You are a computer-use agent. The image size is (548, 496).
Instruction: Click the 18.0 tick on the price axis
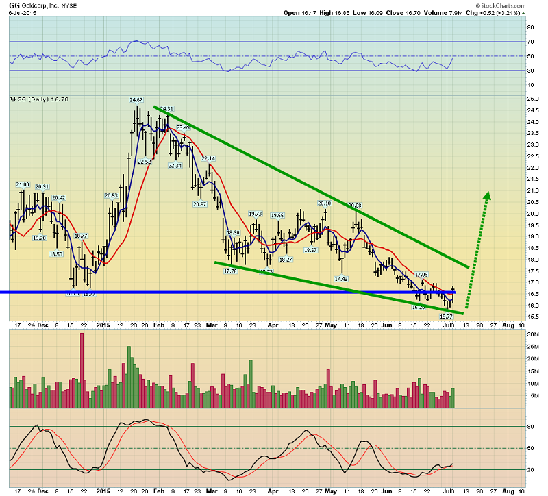533,260
